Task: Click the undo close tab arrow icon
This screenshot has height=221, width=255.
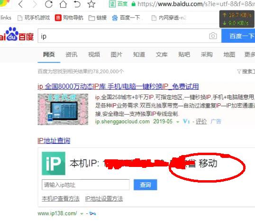Action: point(77,4)
